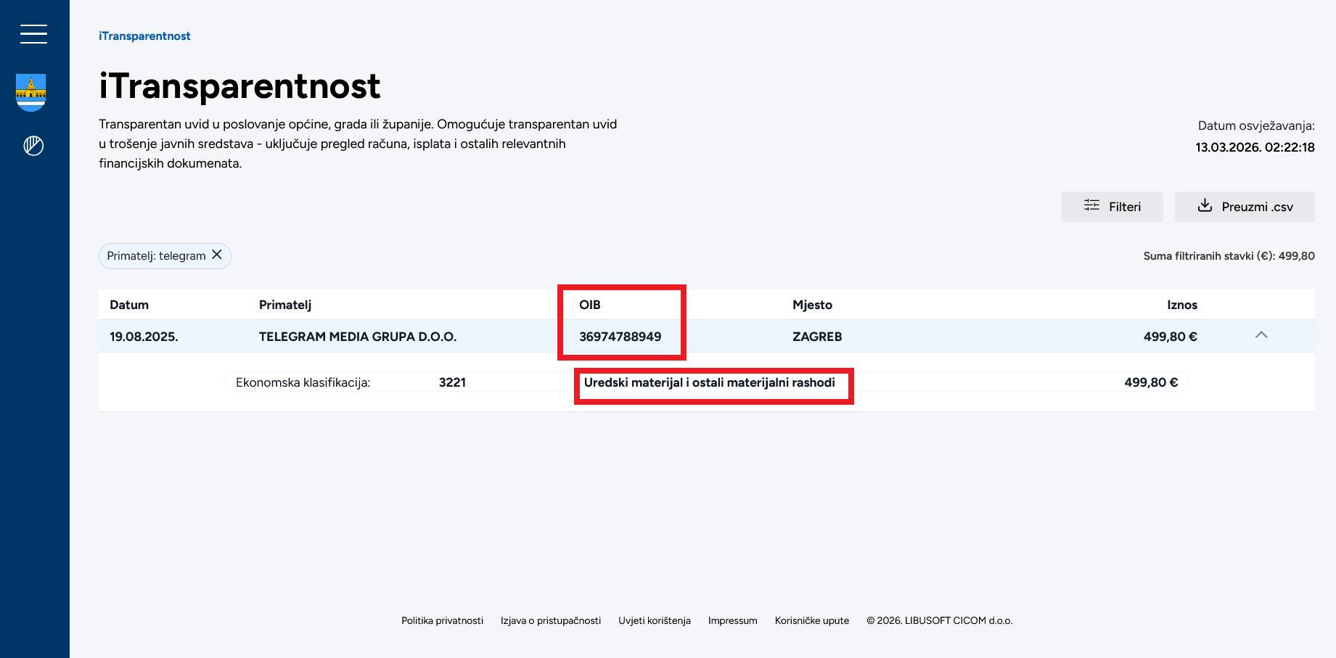Click the iTransparentnost breadcrumb link
The image size is (1336, 658).
(144, 36)
